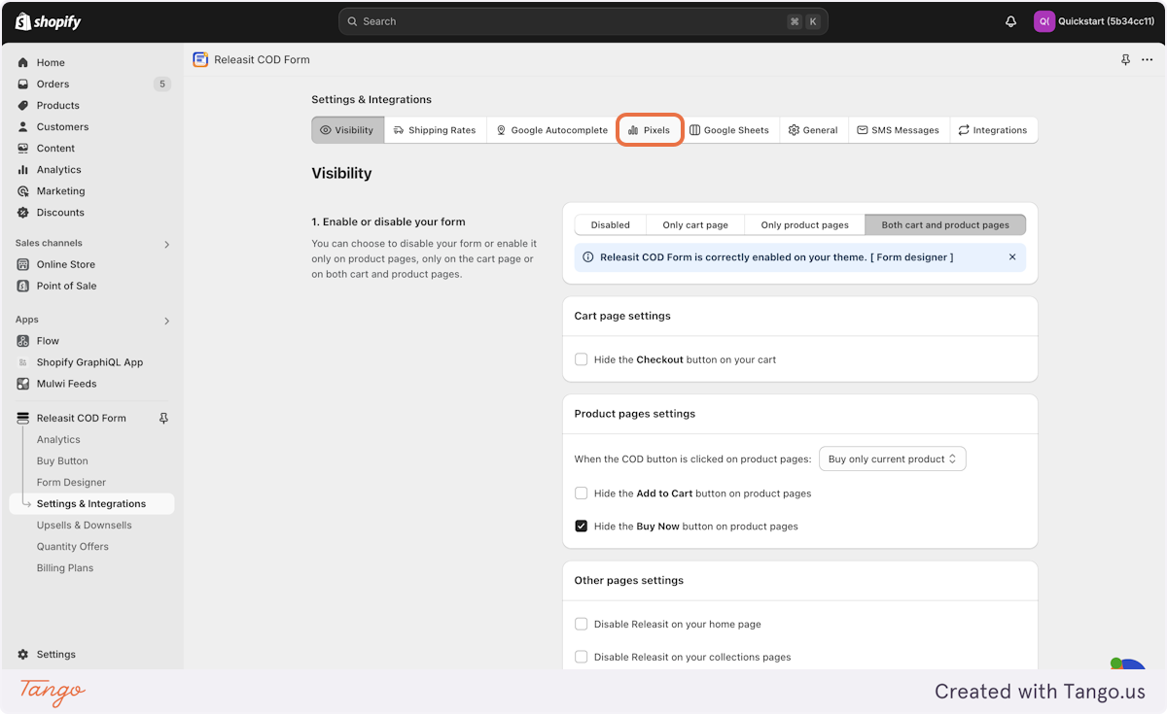Open Quantity Offers submenu item

(x=73, y=547)
